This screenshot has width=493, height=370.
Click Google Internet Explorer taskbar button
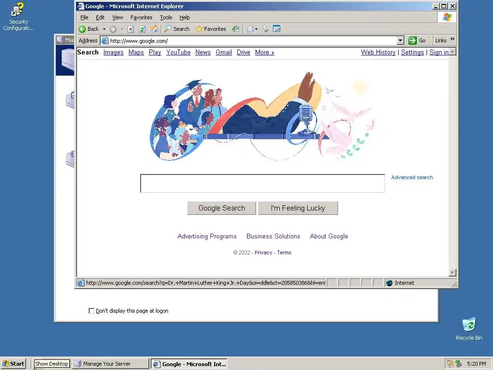point(189,364)
